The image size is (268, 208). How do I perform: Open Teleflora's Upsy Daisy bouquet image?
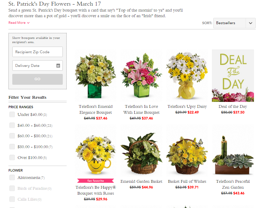click(187, 76)
